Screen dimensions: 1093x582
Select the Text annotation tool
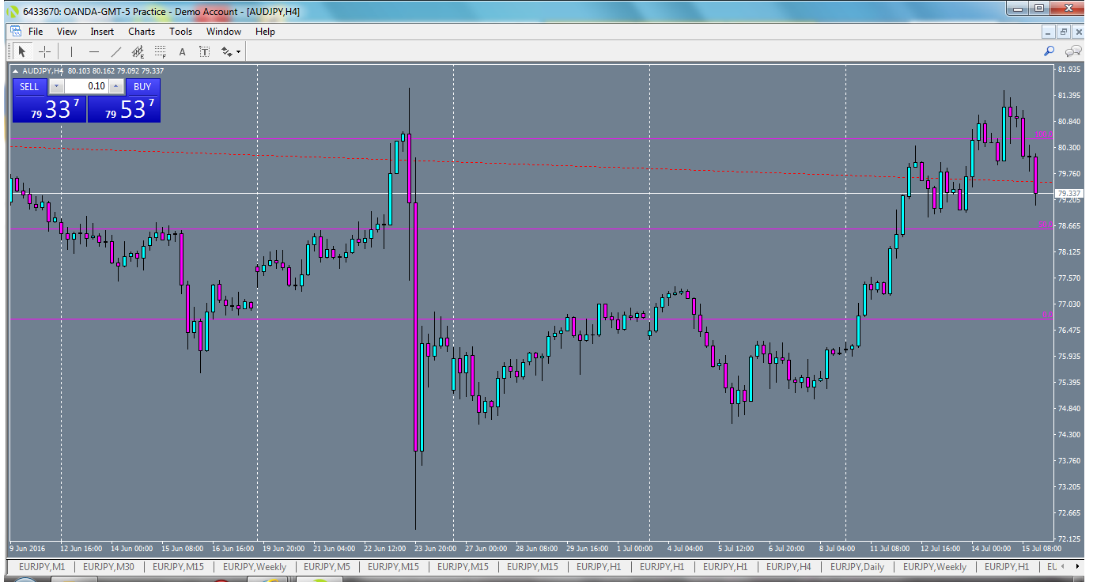pyautogui.click(x=182, y=51)
